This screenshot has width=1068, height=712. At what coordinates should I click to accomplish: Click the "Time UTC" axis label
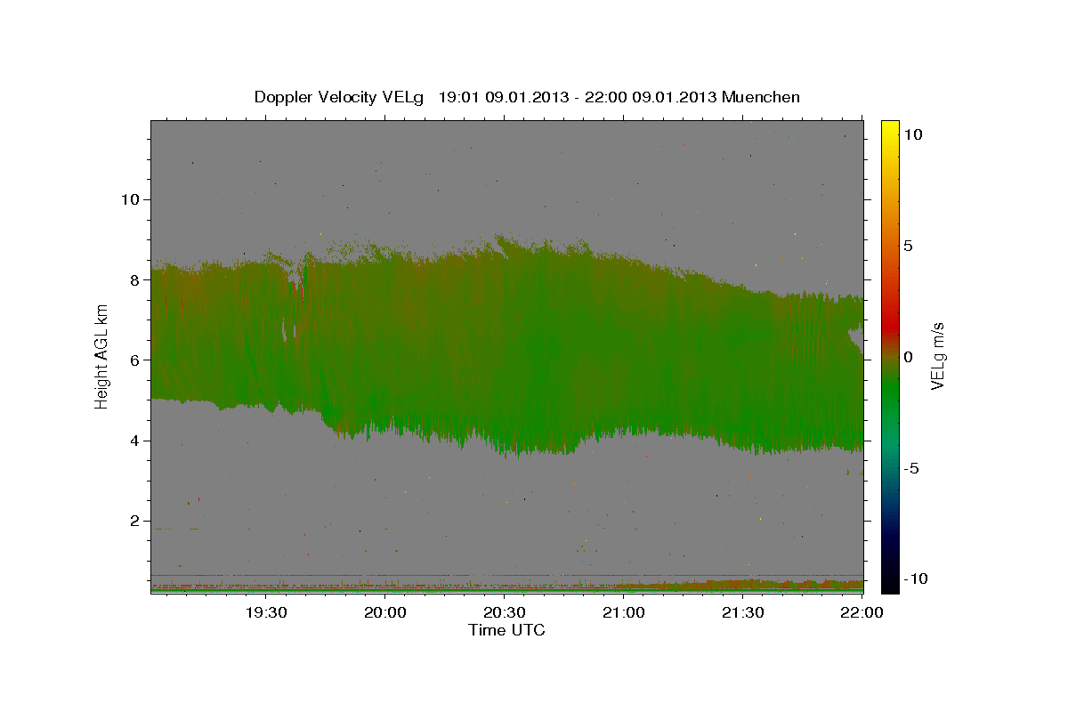(x=506, y=630)
